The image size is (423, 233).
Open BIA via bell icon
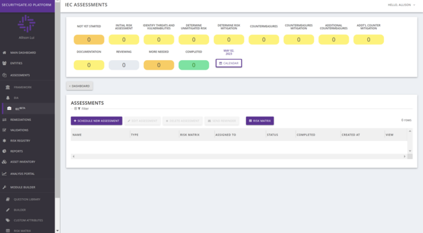[8, 97]
